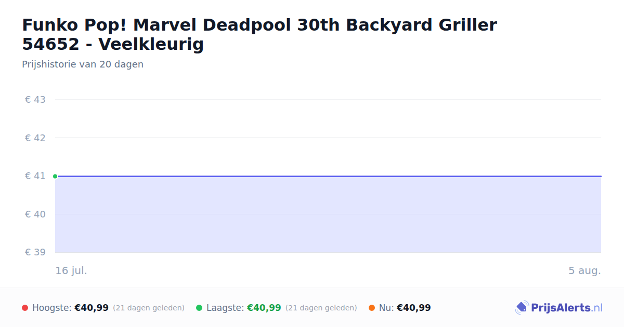Click the green data point on chart line

(55, 176)
